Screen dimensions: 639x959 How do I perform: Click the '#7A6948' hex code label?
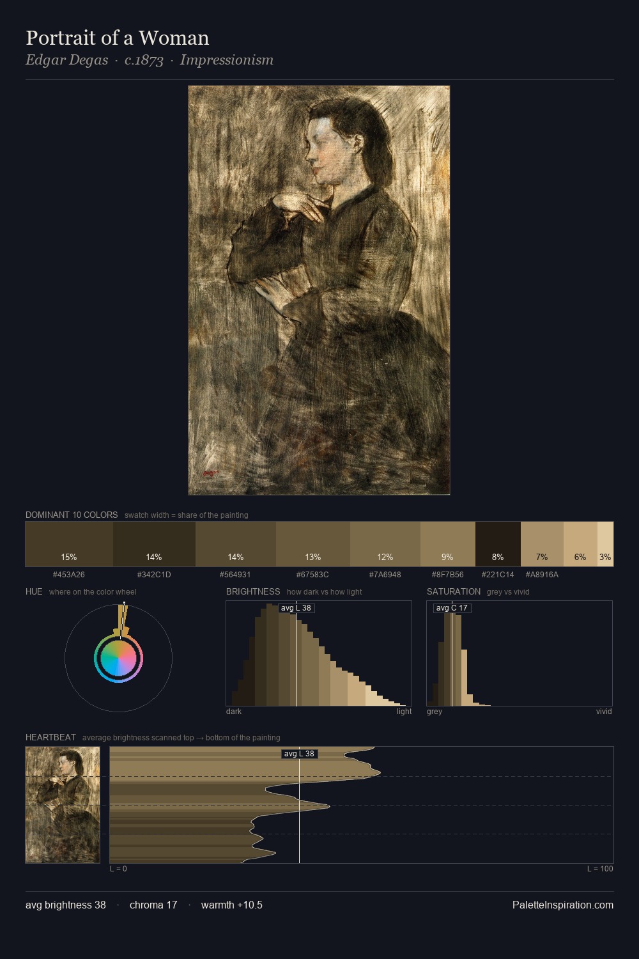click(385, 575)
